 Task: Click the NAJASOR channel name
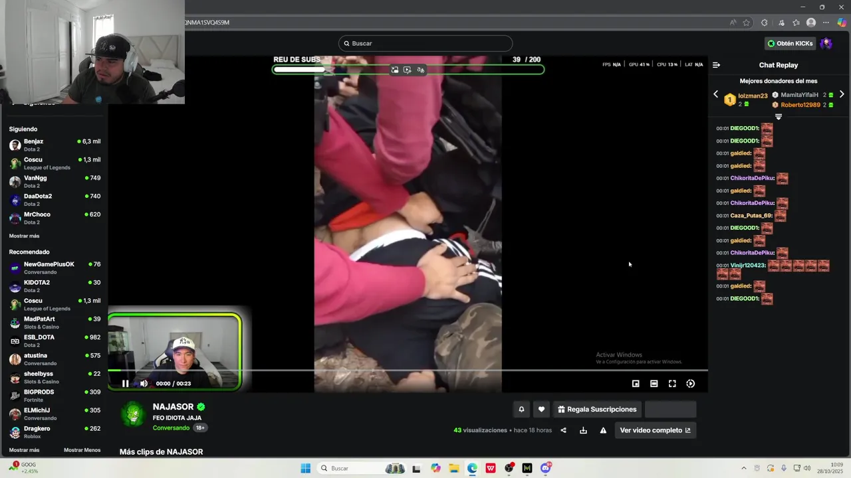[x=173, y=406]
